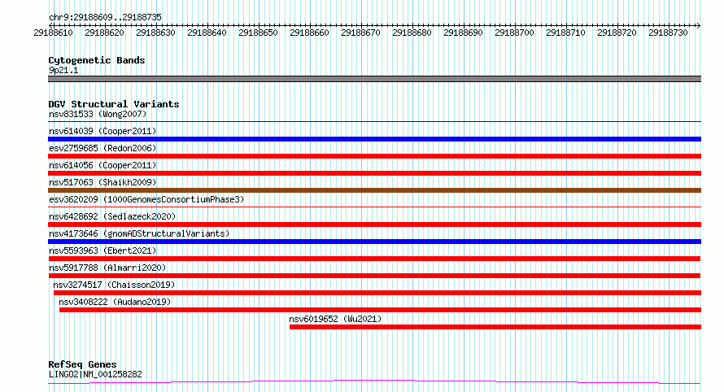The height and width of the screenshot is (392, 724).
Task: Click the red bar for nsv3274517
Action: 377,293
